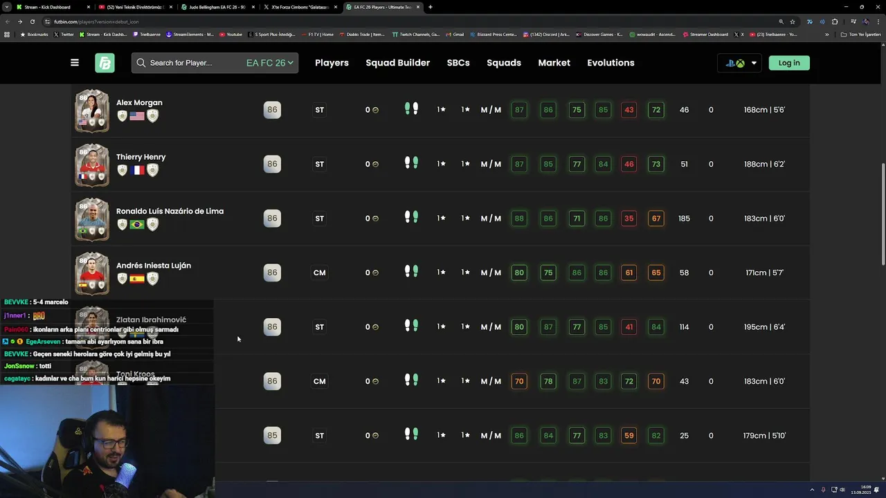Reload the page with refresh icon
This screenshot has height=498, width=886.
click(32, 21)
